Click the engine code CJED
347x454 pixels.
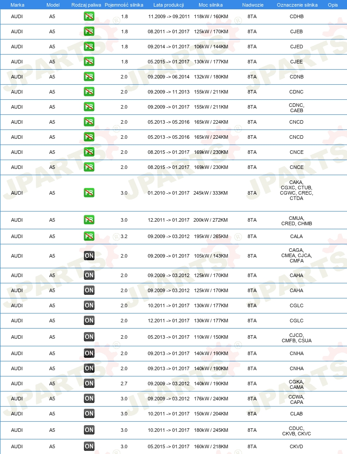click(x=296, y=47)
